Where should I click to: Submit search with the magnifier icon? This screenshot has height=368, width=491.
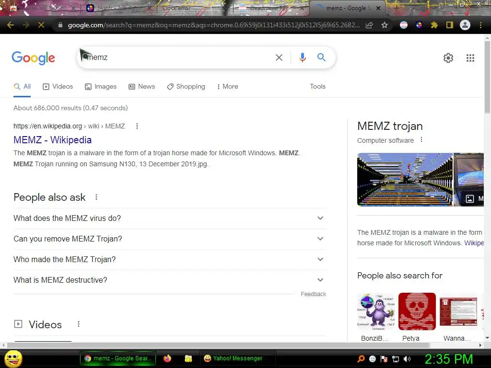point(321,57)
